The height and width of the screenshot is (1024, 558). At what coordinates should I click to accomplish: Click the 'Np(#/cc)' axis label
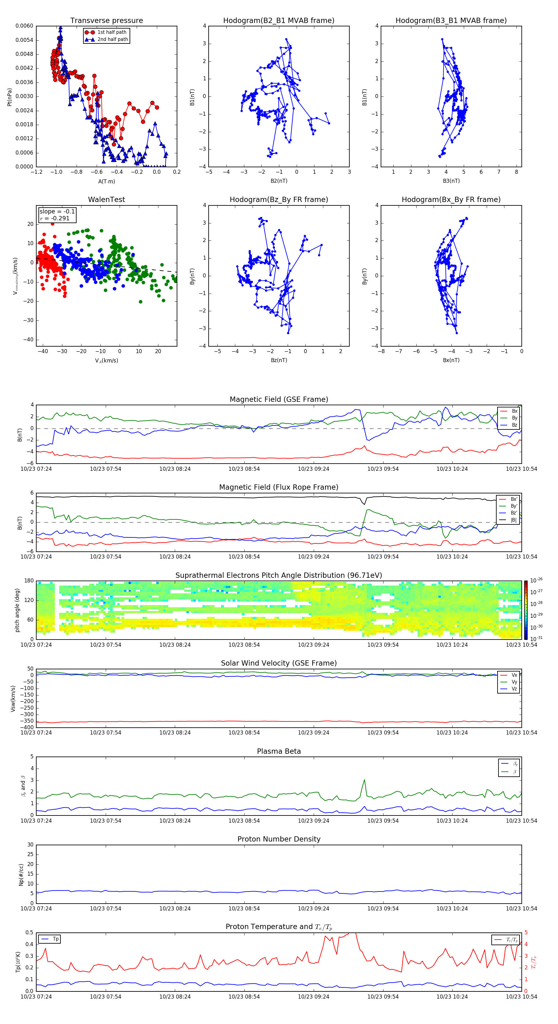21,874
